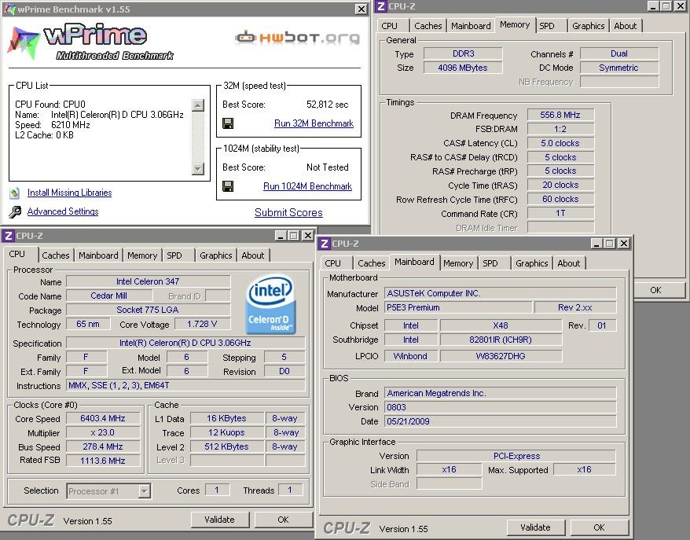Viewport: 690px width, 540px height.
Task: Select Graphics tab in the Mainboard window
Action: pos(531,263)
